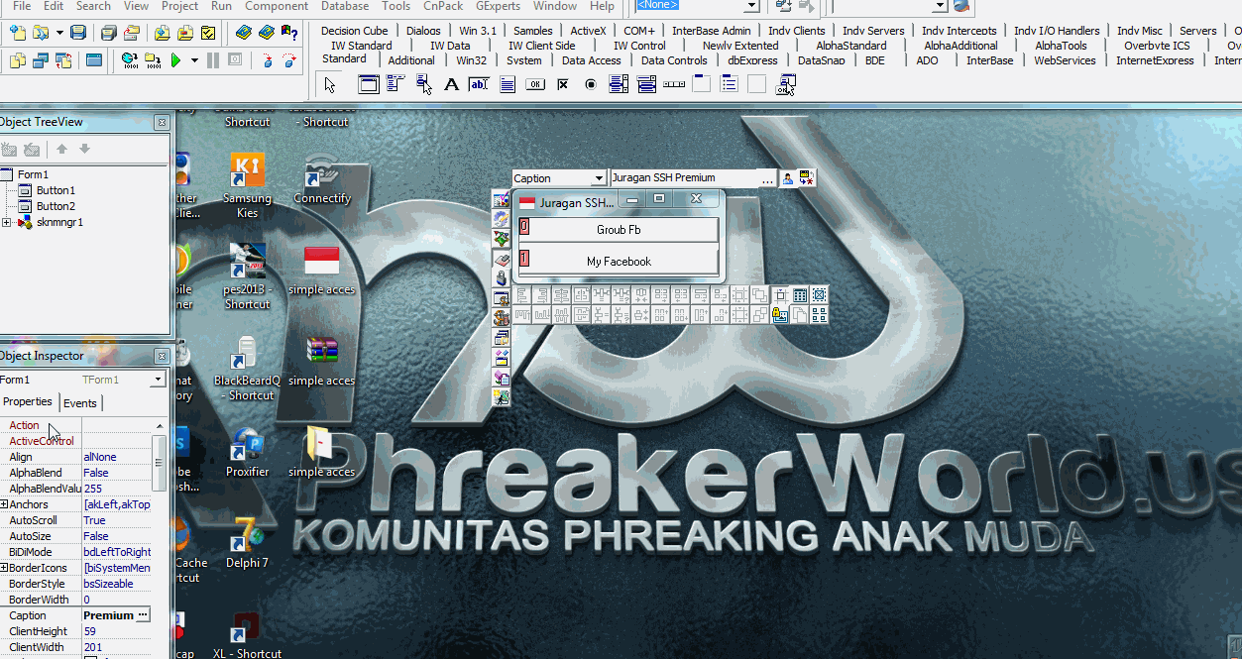Click the New Form toolbar icon
Screen dimensions: 1242x659
[94, 60]
